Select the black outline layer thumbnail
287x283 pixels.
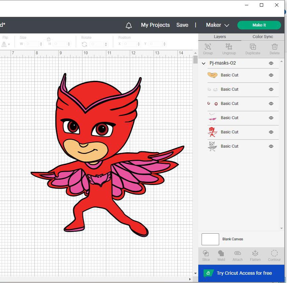point(212,146)
